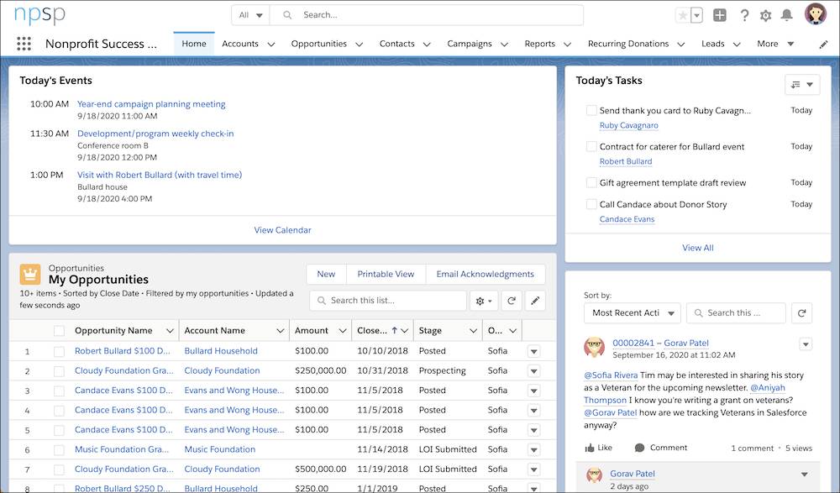840x493 pixels.
Task: Open the Reports tab
Action: (539, 44)
